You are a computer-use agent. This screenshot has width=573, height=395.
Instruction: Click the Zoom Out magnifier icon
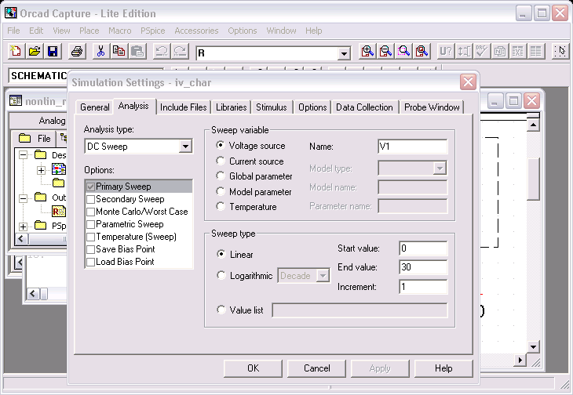[386, 51]
